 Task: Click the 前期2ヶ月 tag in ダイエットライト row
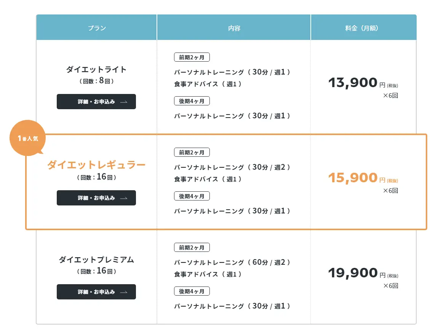pyautogui.click(x=192, y=57)
